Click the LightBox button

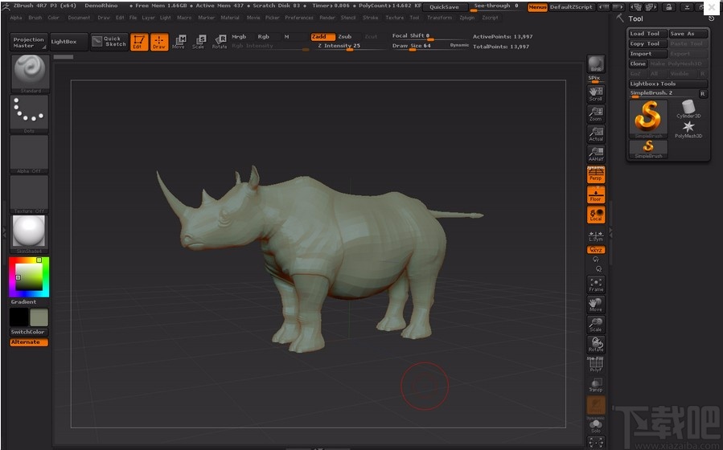68,42
